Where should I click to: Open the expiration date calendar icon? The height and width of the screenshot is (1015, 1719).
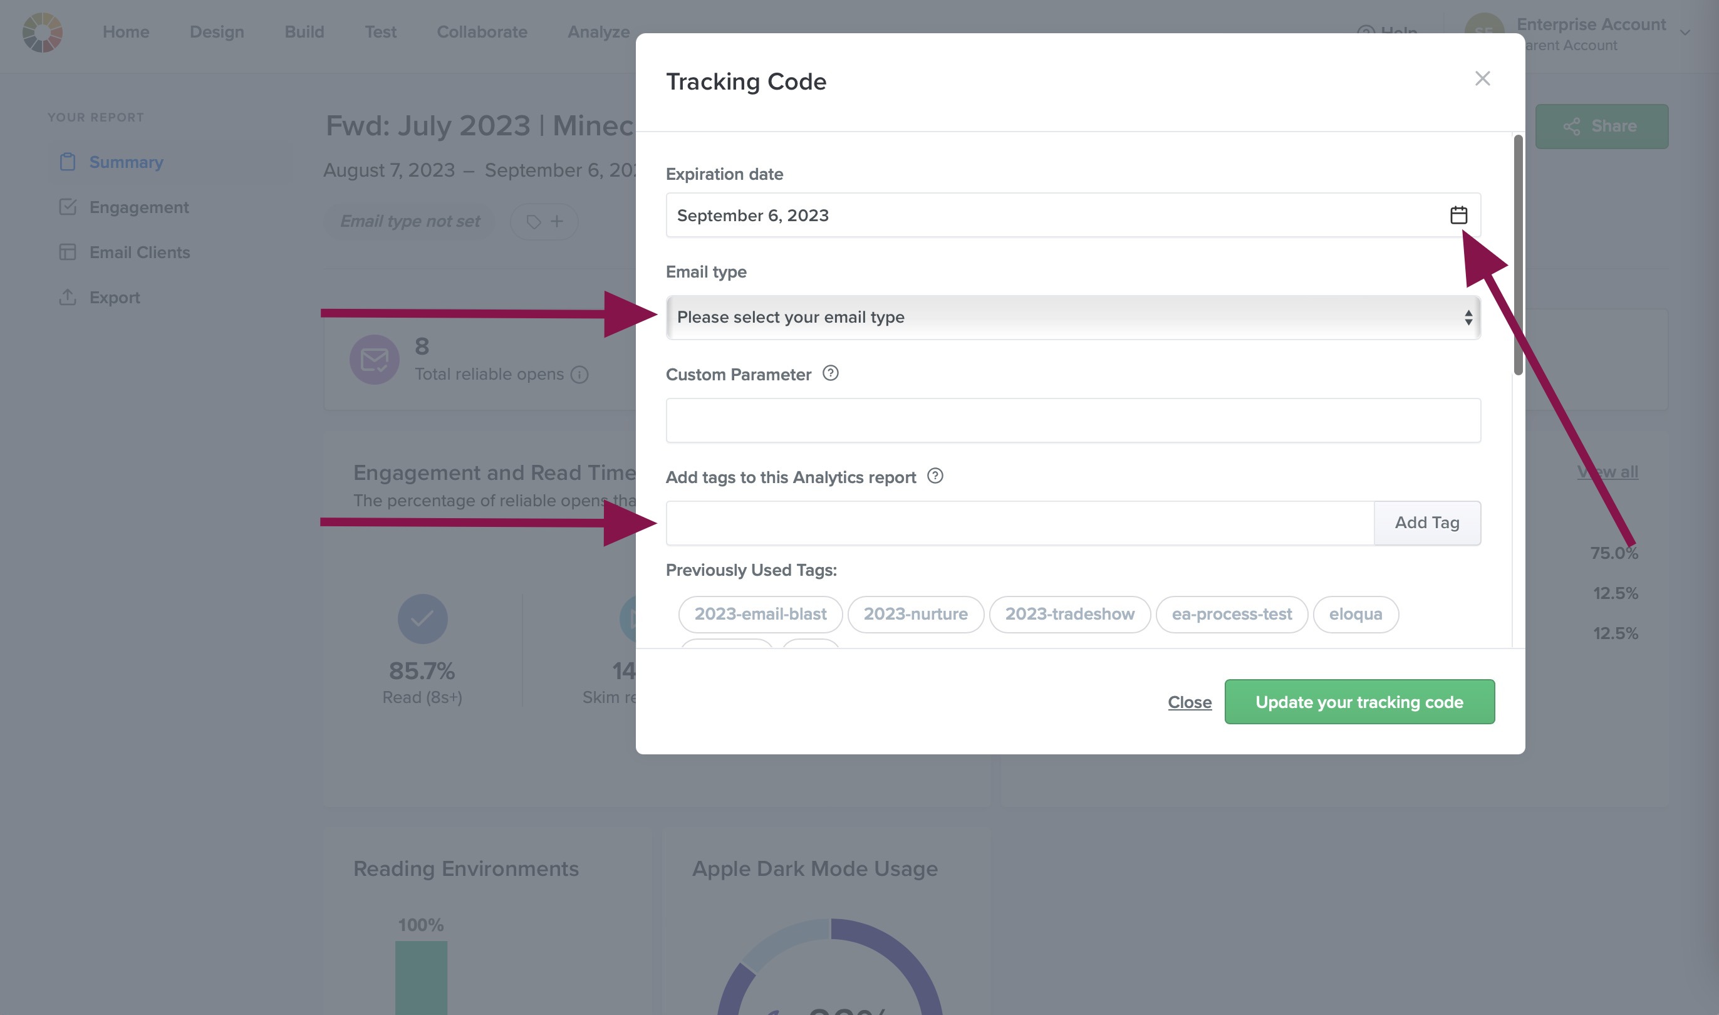click(1458, 215)
